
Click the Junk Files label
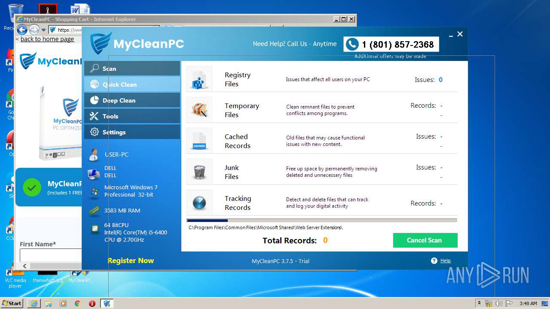coord(232,172)
